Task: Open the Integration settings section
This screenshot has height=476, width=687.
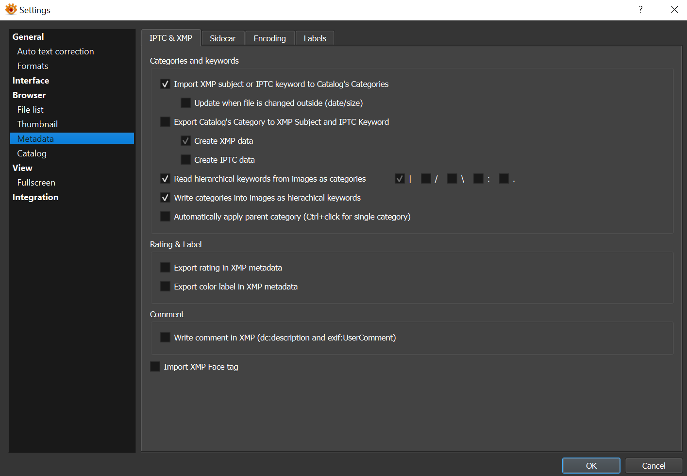Action: coord(35,197)
